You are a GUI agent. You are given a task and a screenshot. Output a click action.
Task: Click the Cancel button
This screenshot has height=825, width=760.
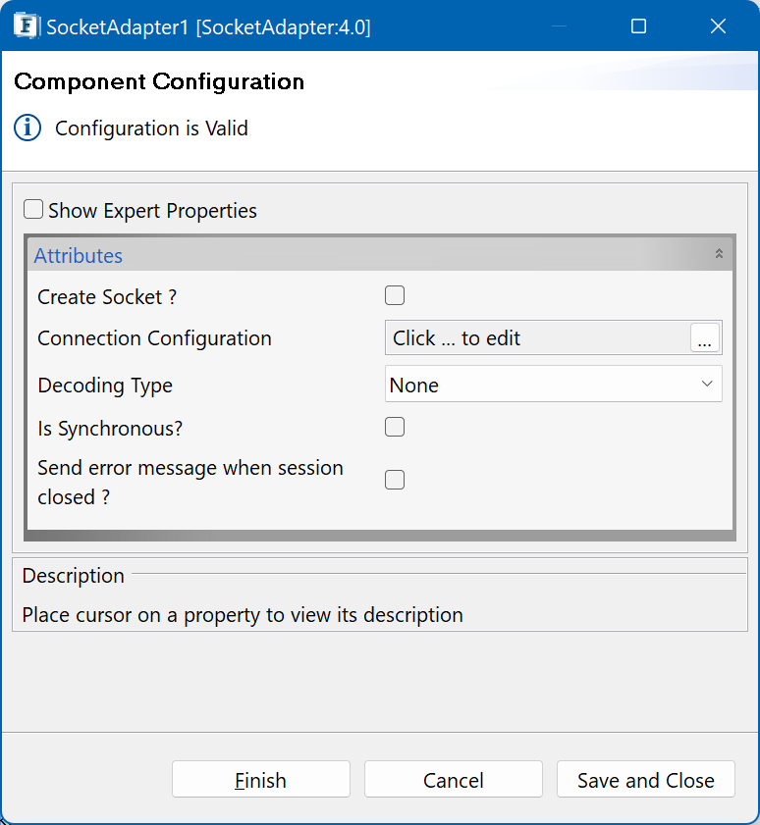(453, 779)
